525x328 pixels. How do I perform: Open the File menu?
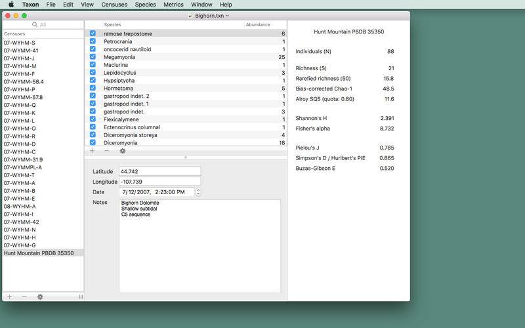pyautogui.click(x=51, y=5)
